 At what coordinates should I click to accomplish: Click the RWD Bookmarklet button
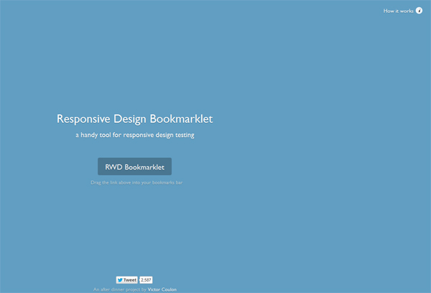point(135,167)
